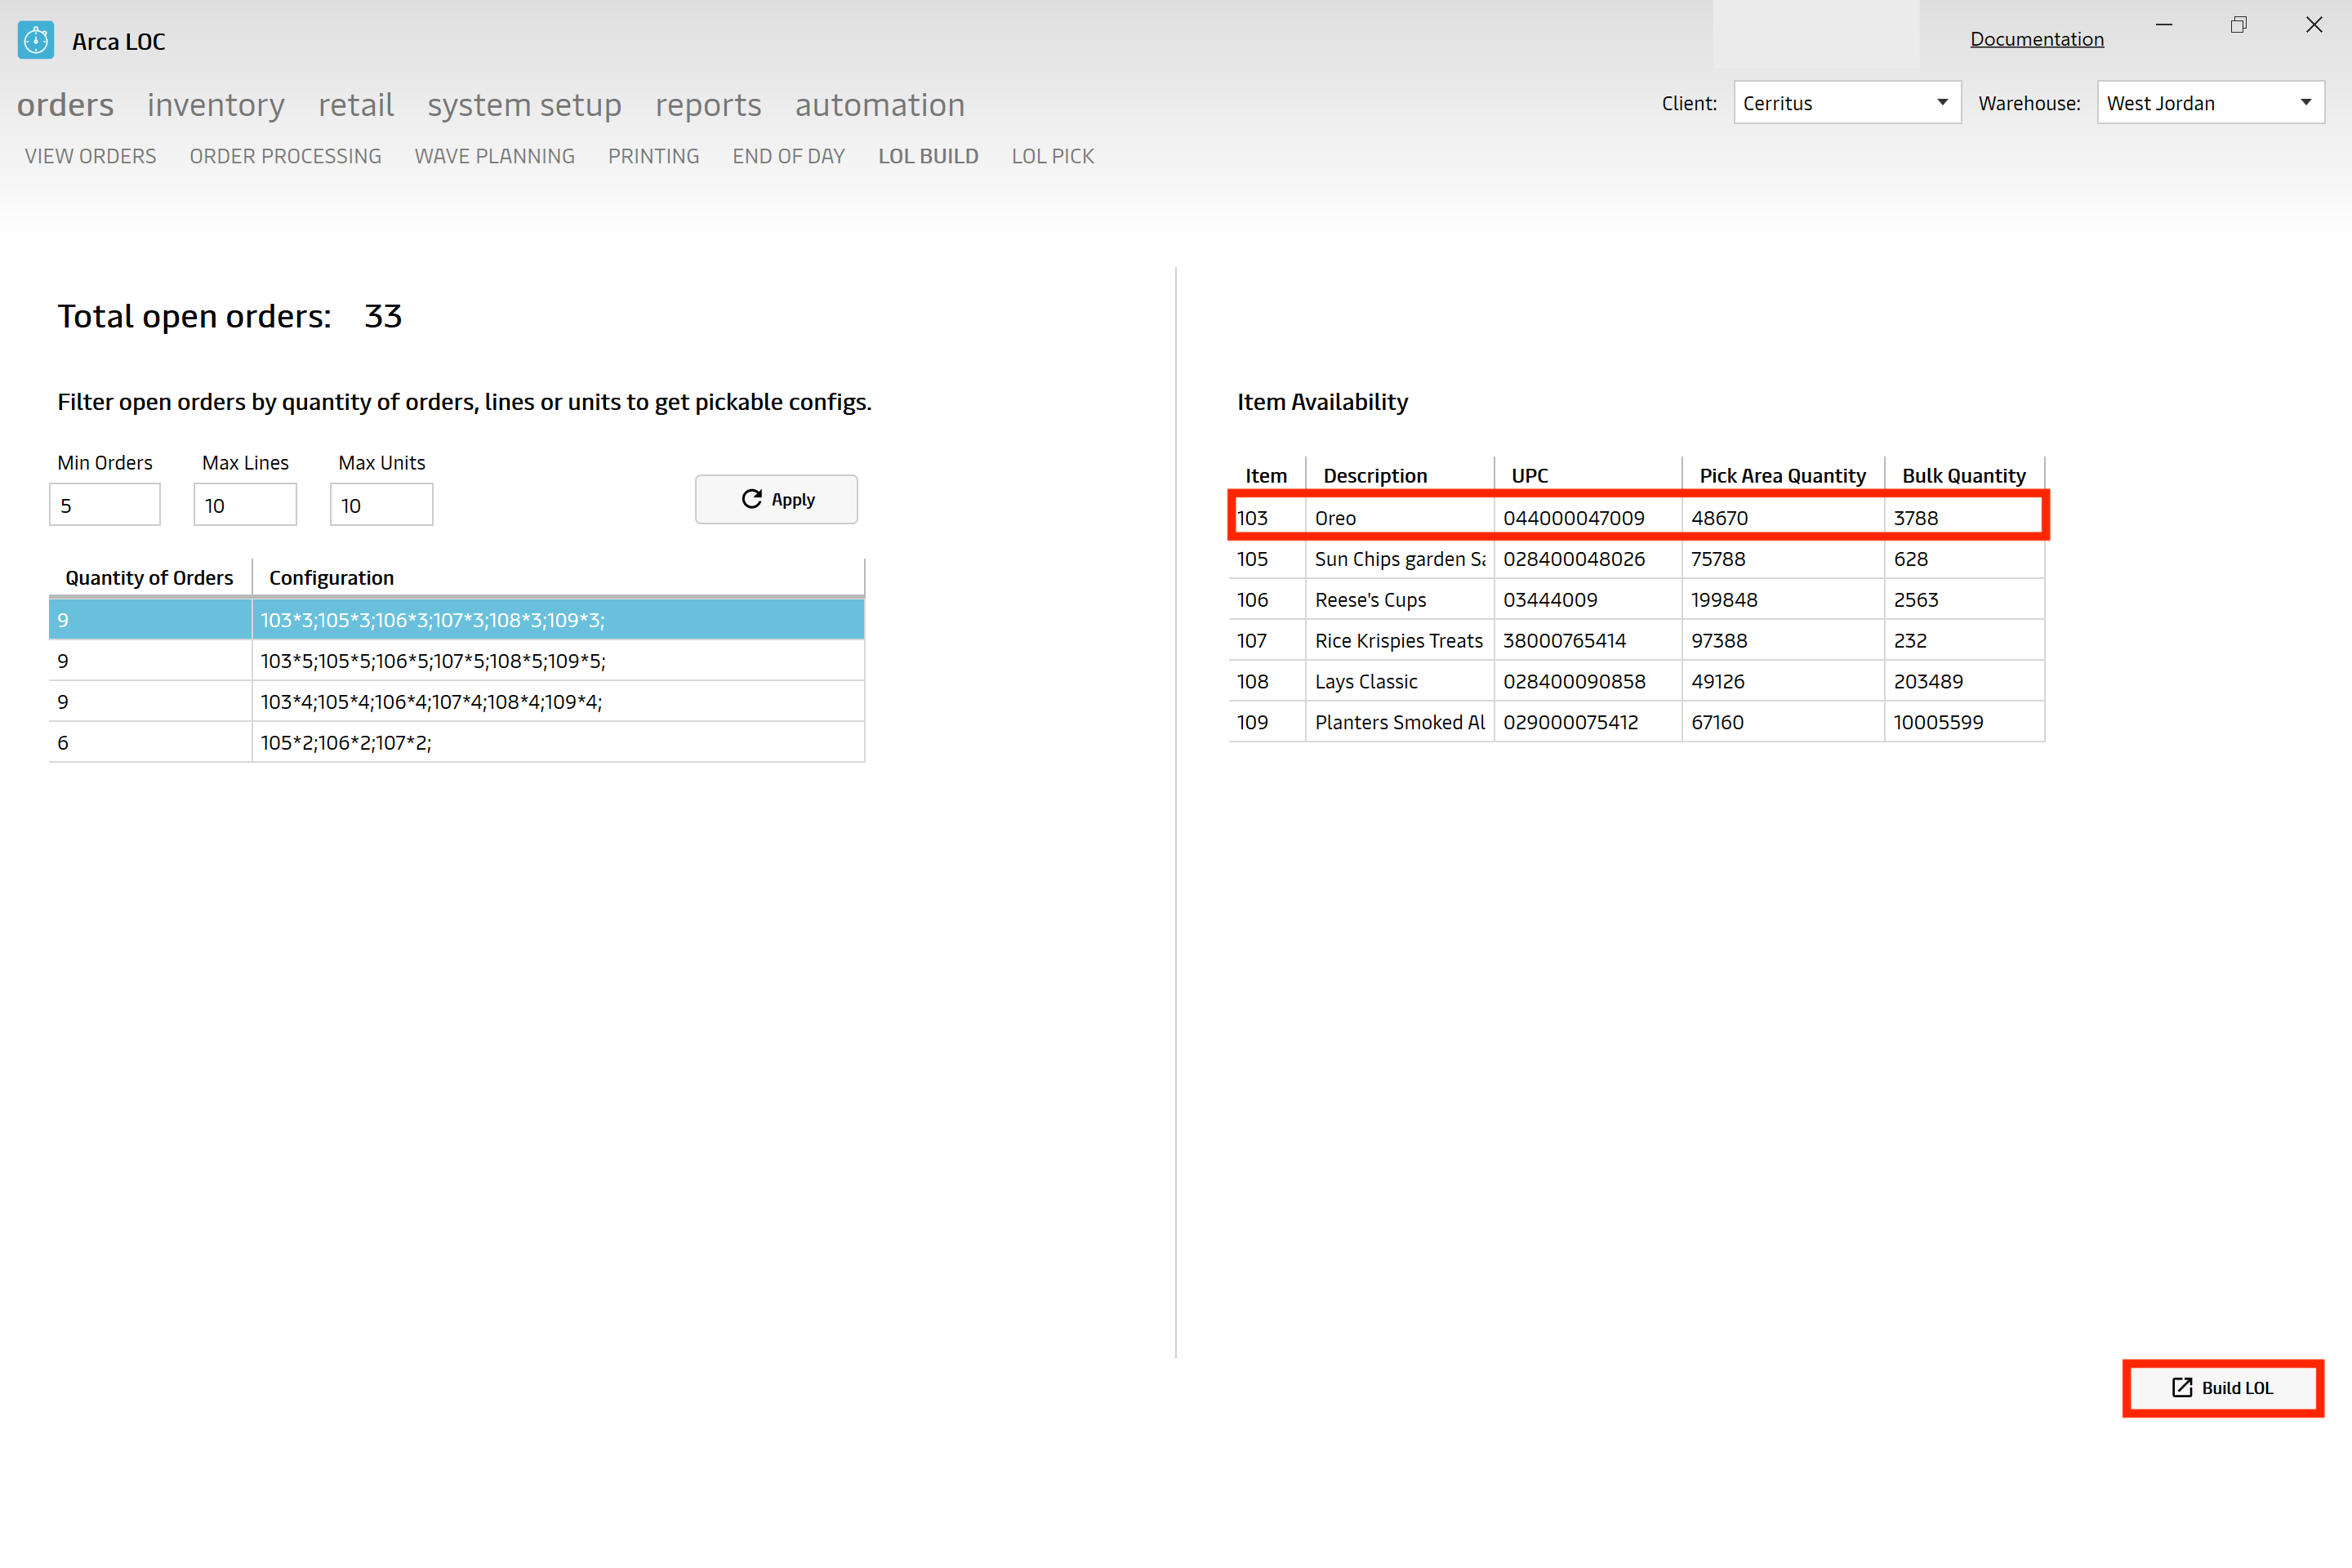
Task: Minimize the Arca LOC window
Action: point(2164,25)
